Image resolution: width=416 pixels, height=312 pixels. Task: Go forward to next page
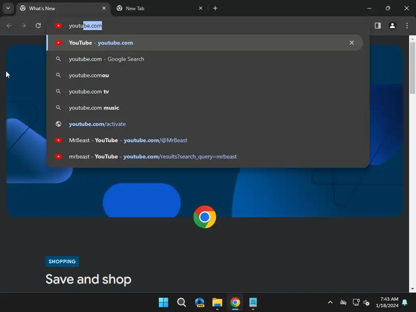pyautogui.click(x=24, y=26)
